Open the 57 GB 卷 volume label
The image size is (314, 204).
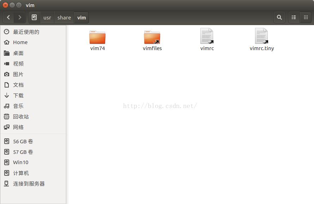(23, 152)
